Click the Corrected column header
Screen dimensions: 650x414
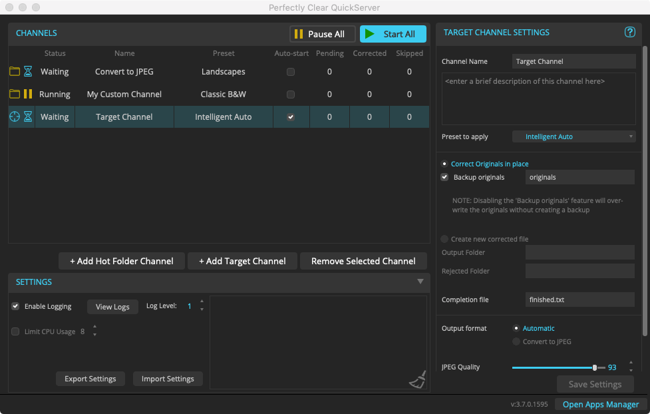pyautogui.click(x=370, y=53)
